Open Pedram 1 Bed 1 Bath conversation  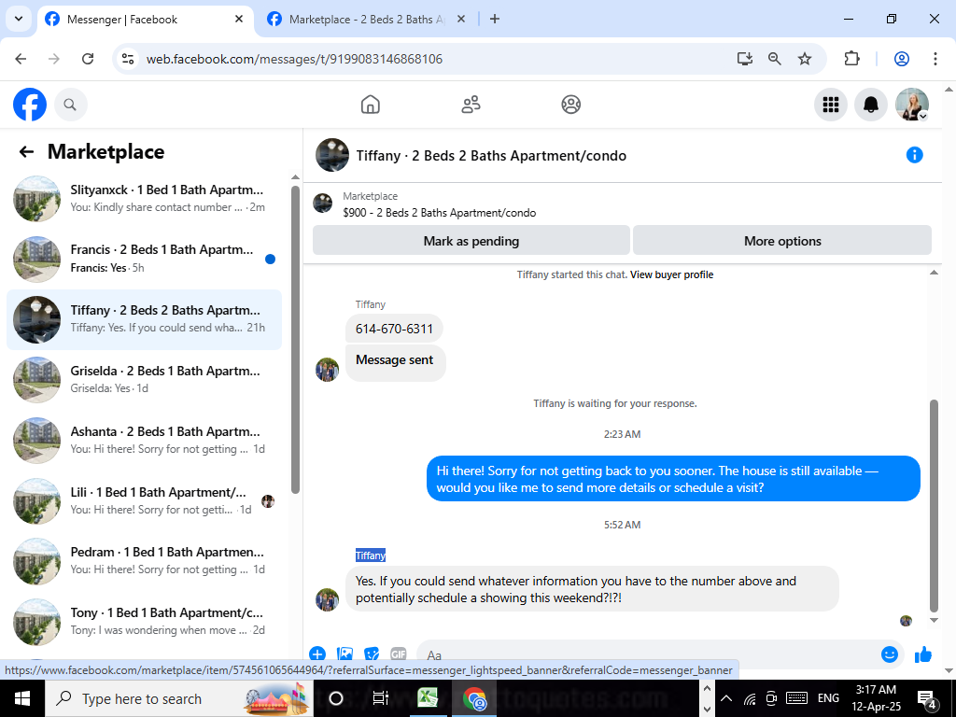point(145,561)
